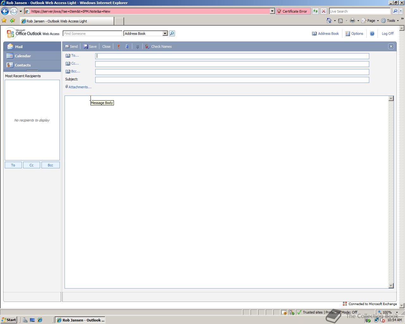Click the Bcc button under recent recipients
Viewport: 405px width, 324px height.
(50, 165)
